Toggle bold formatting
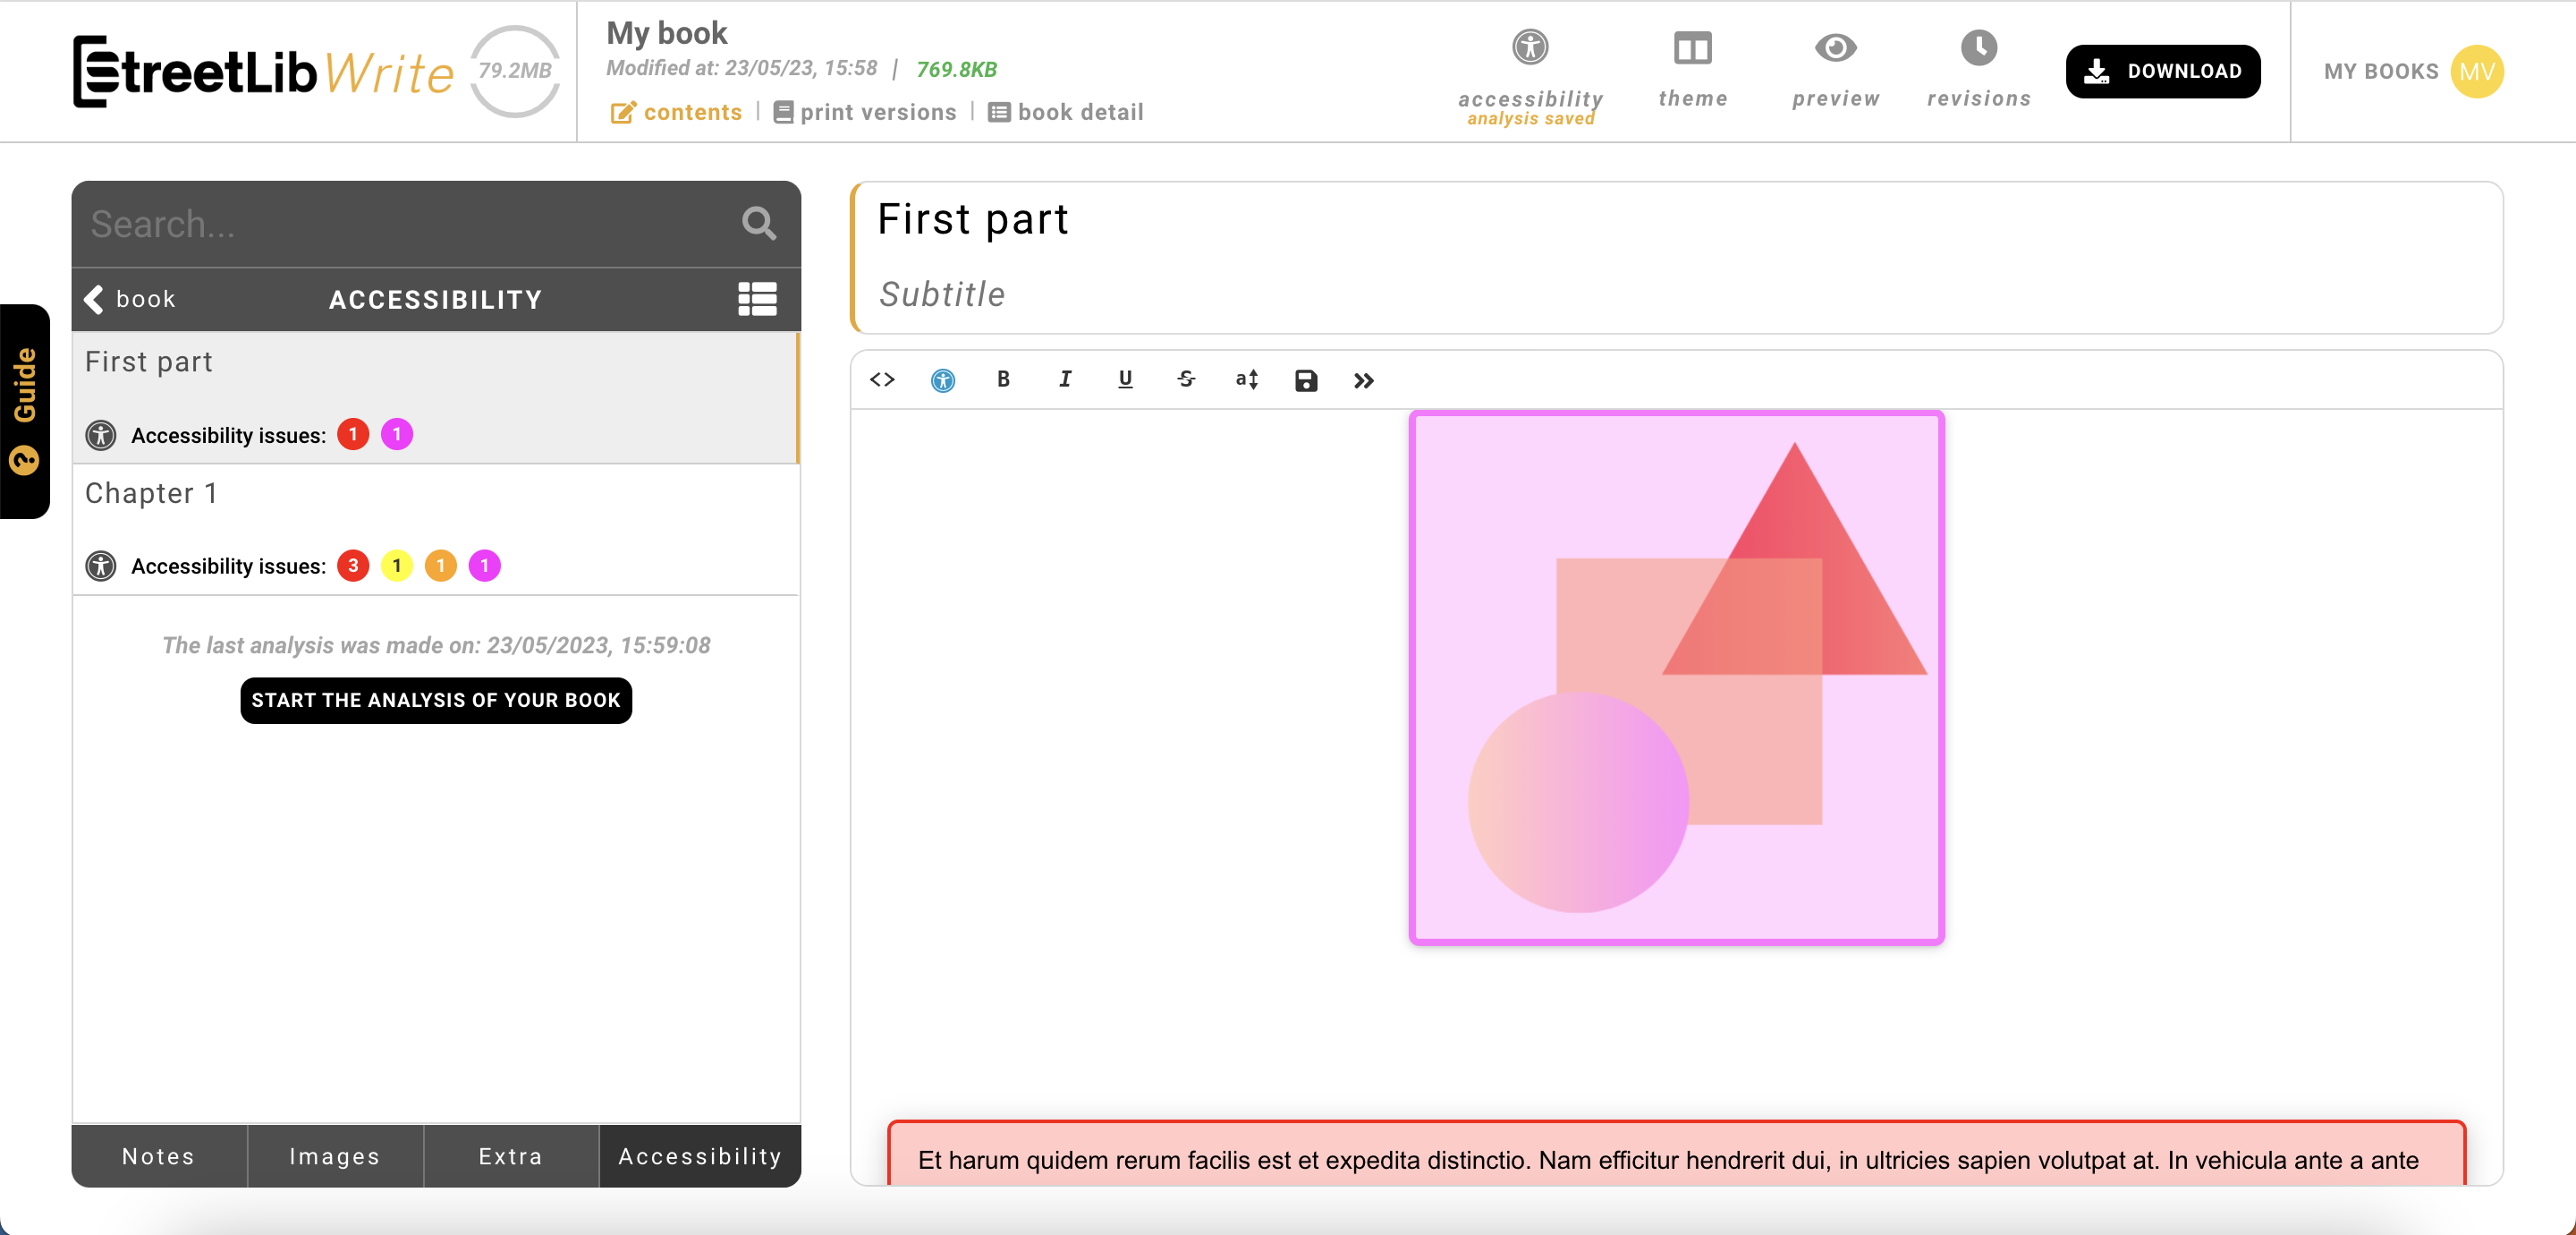The width and height of the screenshot is (2576, 1235). point(1003,379)
